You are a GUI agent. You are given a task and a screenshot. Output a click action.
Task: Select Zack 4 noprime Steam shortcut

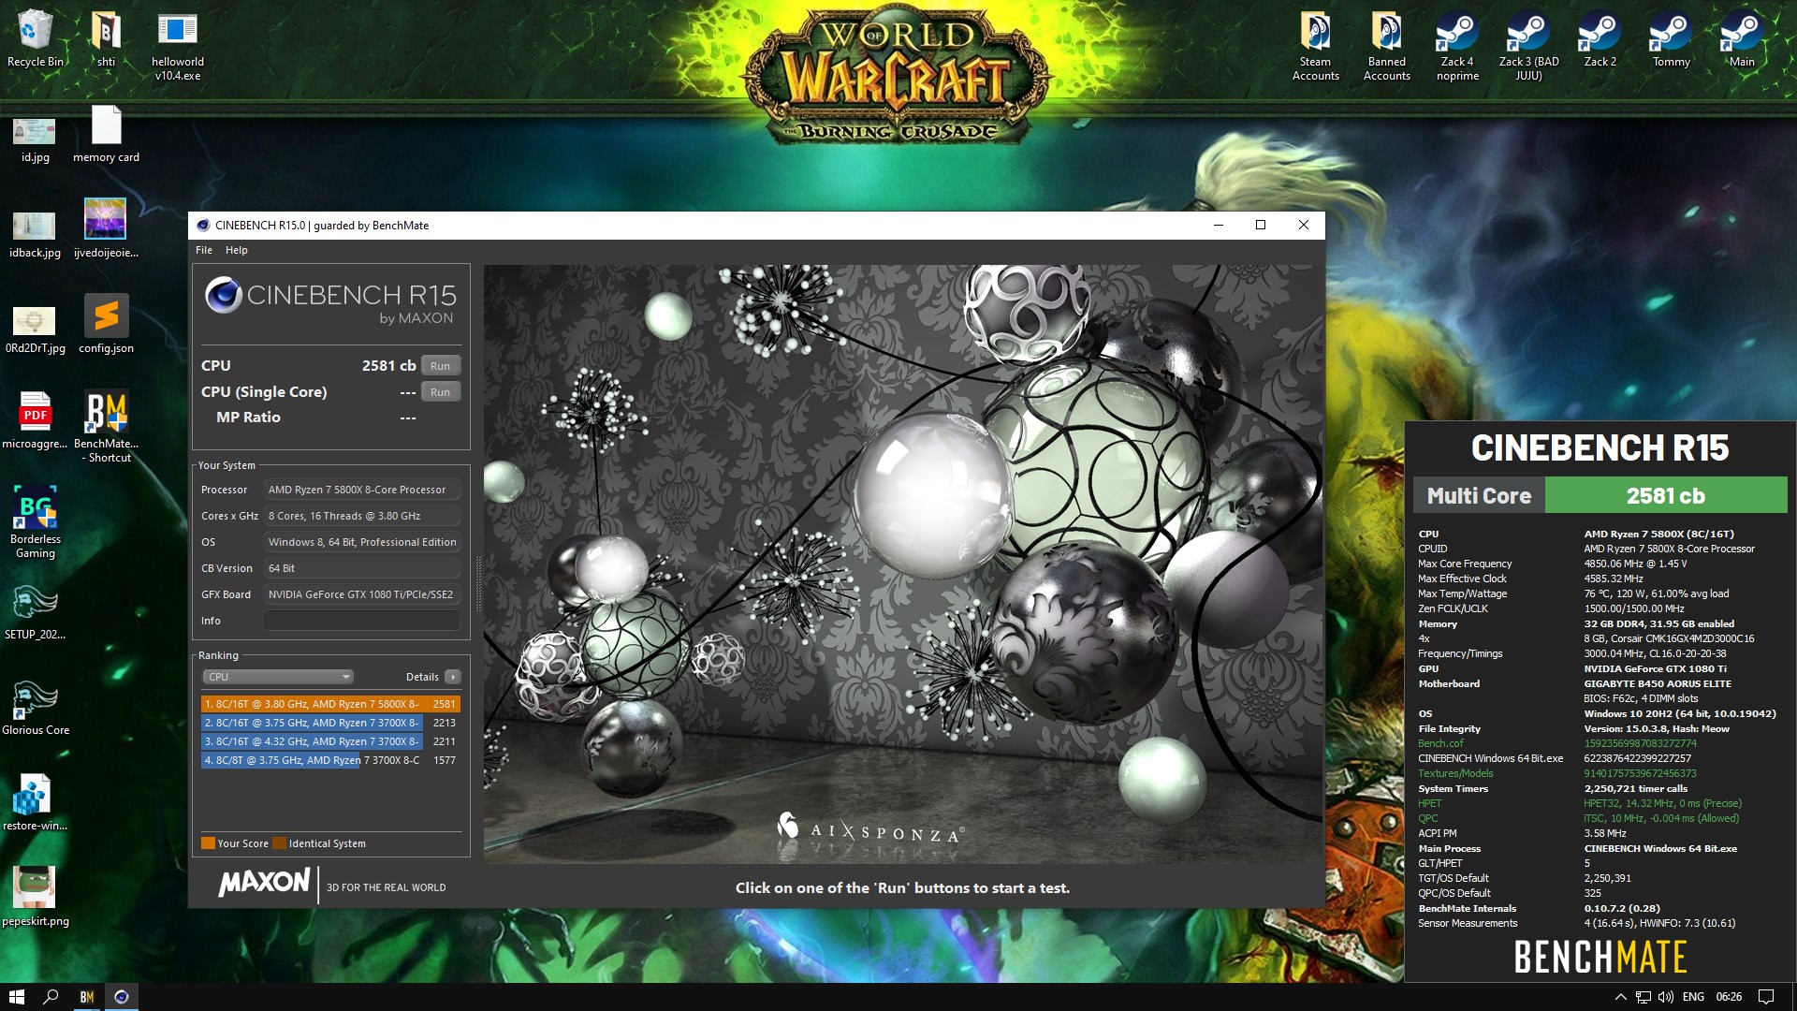tap(1457, 46)
